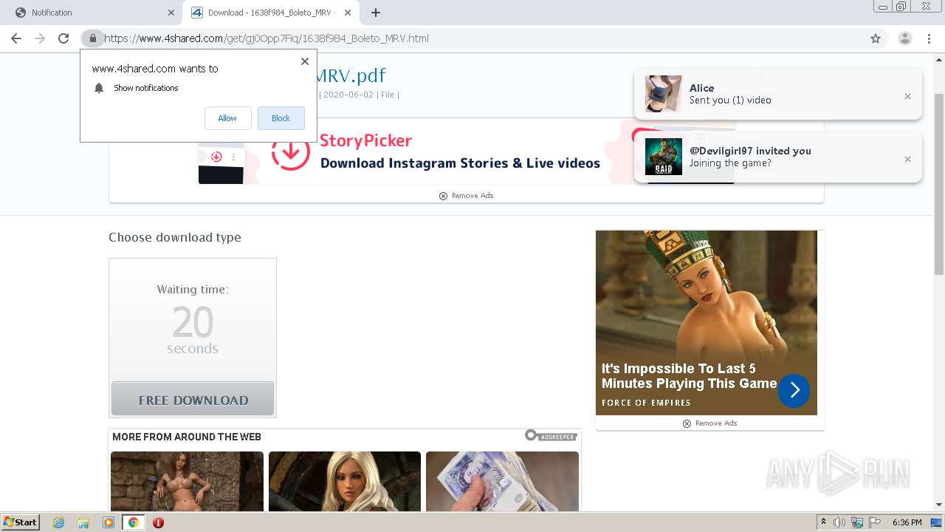Click Remove Ads below the Force of Empires ad
This screenshot has width=945, height=532.
(x=709, y=423)
